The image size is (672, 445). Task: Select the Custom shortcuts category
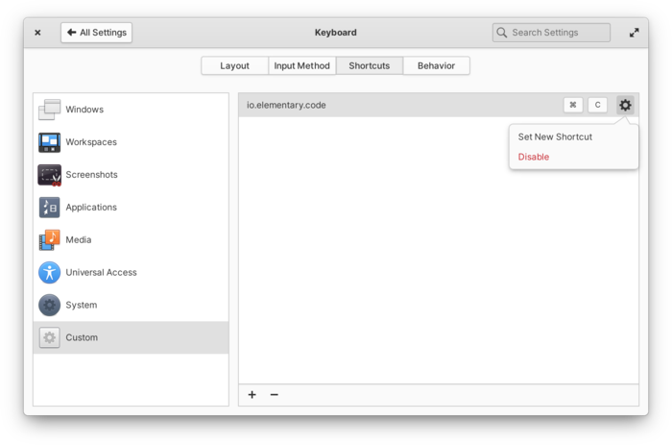(131, 337)
